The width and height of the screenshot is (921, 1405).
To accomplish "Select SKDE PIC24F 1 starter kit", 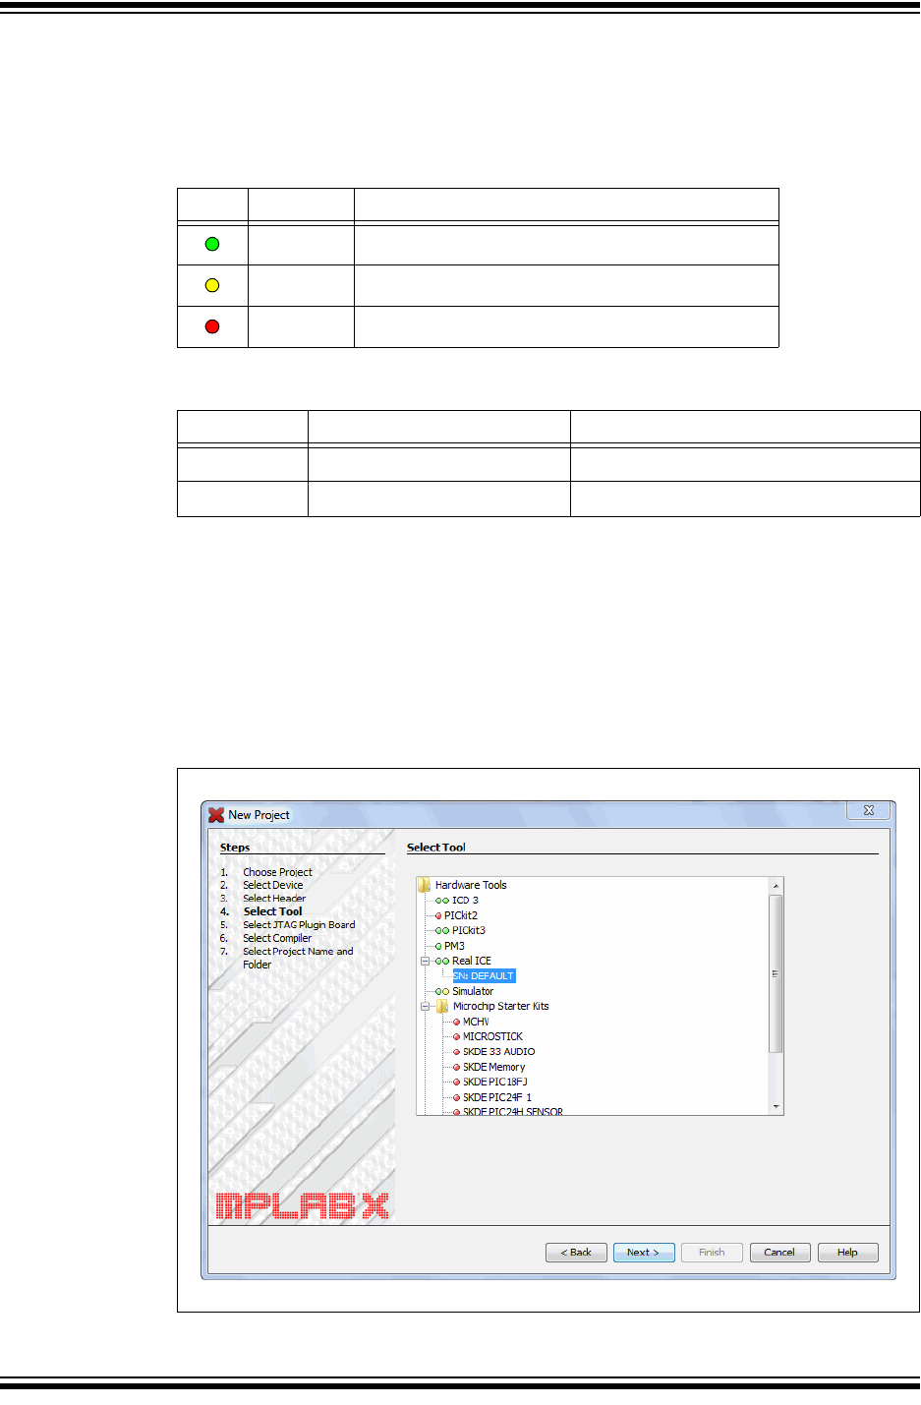I will [497, 1097].
